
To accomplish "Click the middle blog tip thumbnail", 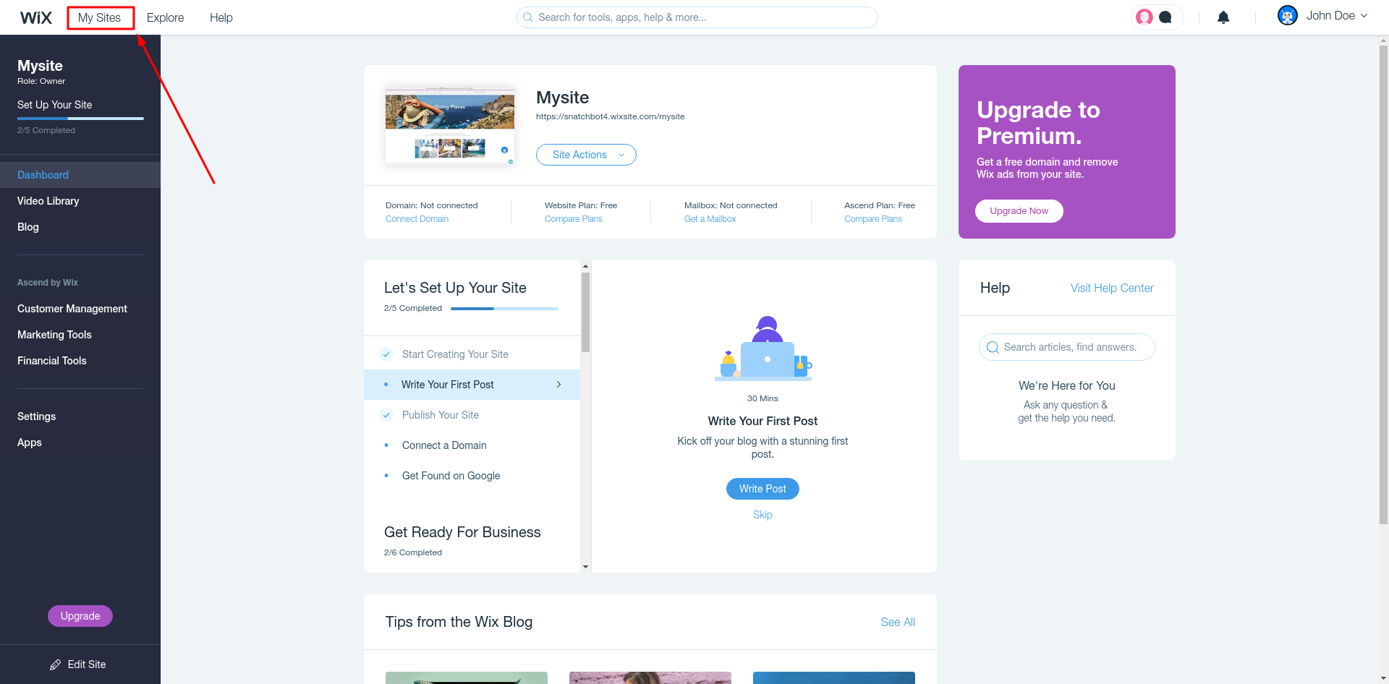I will pyautogui.click(x=650, y=677).
